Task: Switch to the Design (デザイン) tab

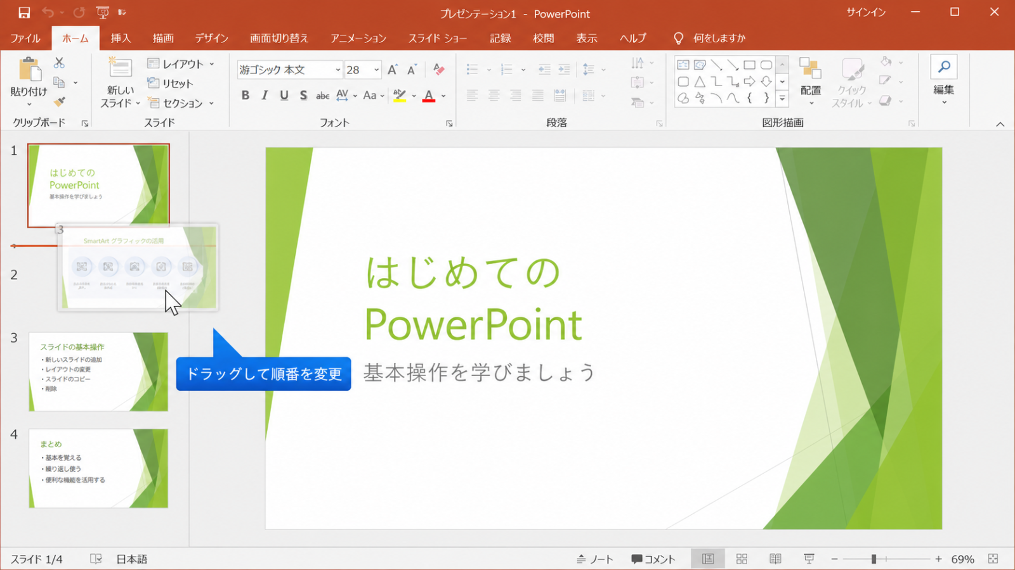Action: (x=211, y=38)
